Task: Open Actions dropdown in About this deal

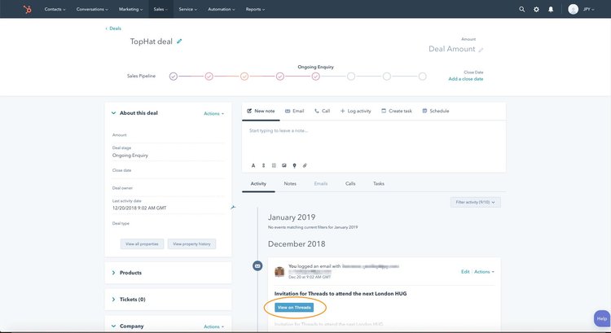Action: [x=213, y=113]
